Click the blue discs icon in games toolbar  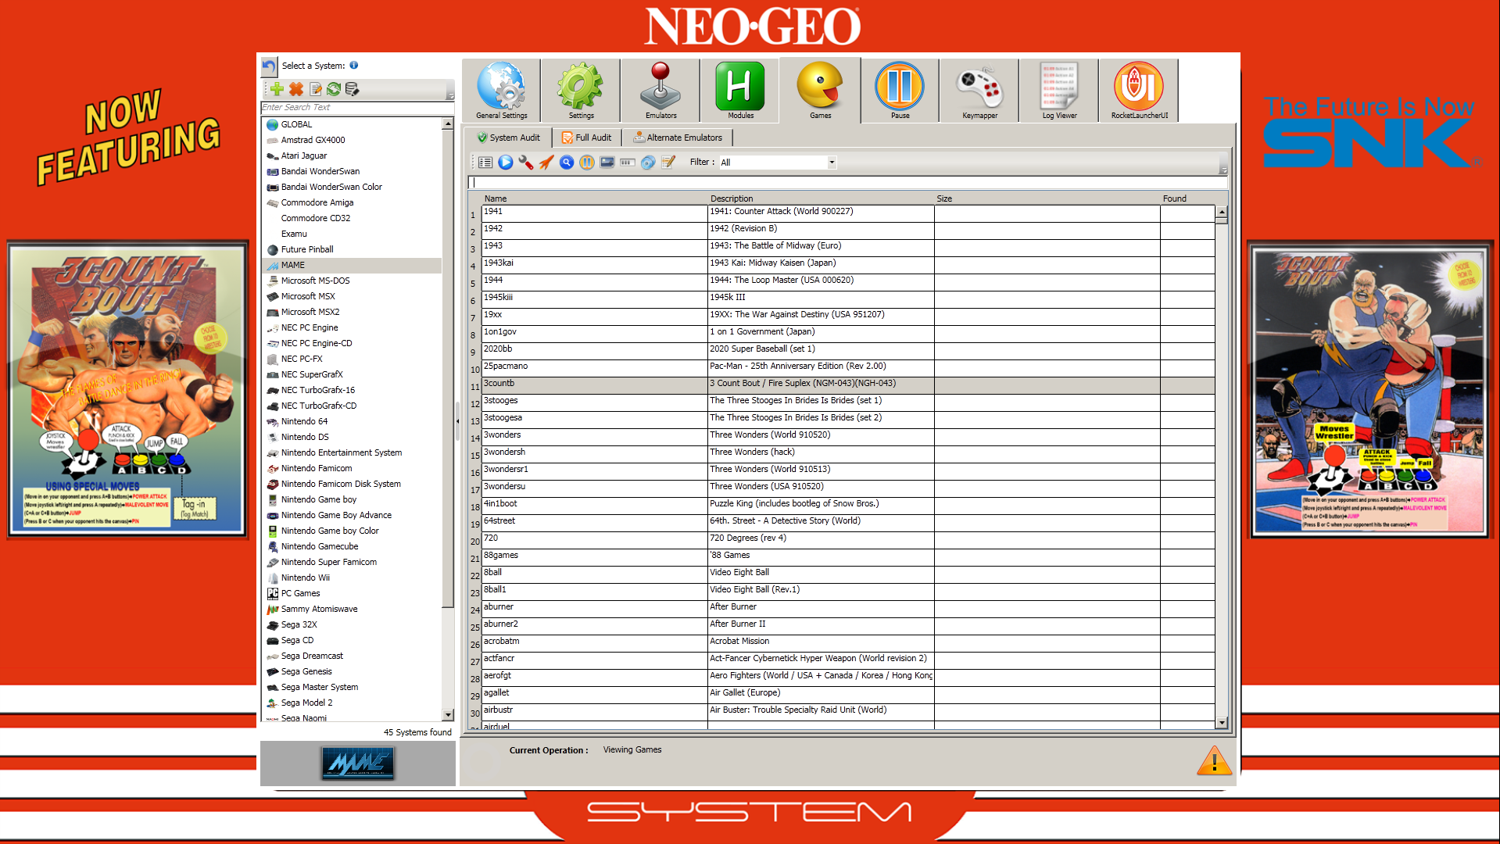pos(648,163)
